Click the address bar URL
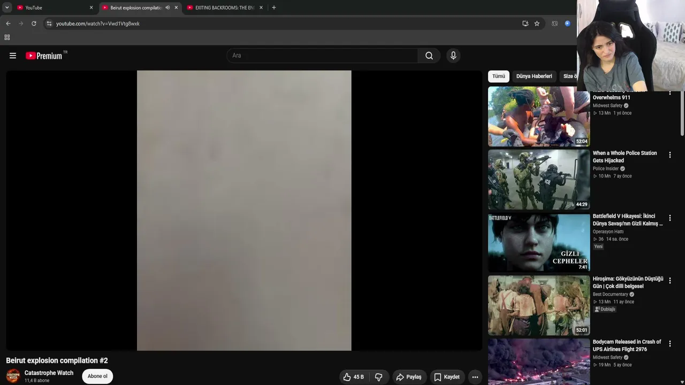685x385 pixels. pos(98,24)
